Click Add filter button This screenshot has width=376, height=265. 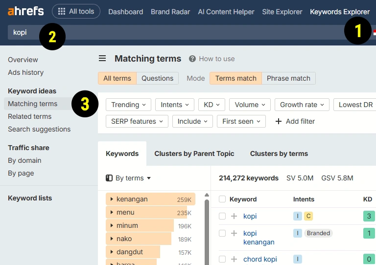tap(295, 121)
